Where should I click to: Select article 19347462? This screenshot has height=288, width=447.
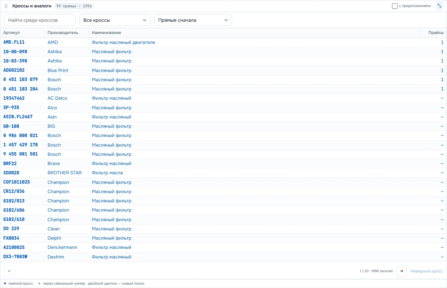coord(14,98)
